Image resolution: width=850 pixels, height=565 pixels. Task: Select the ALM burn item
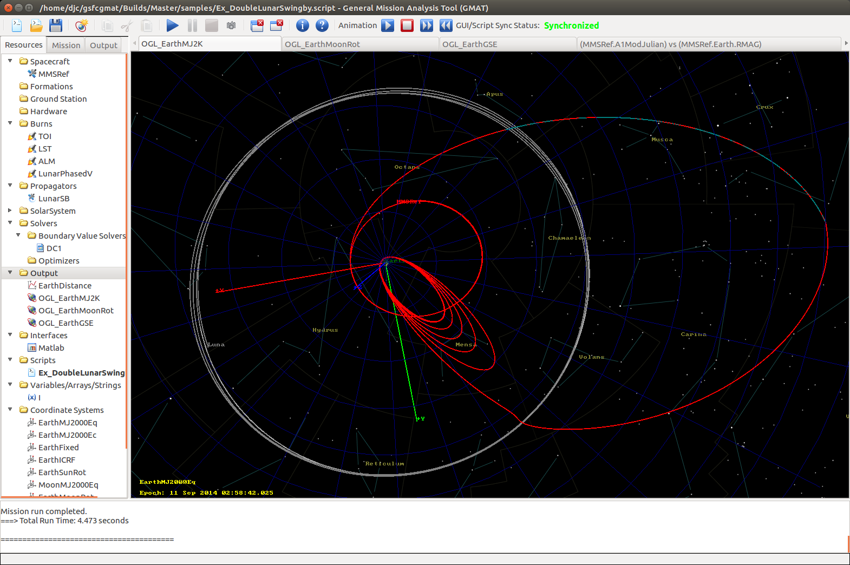point(41,161)
